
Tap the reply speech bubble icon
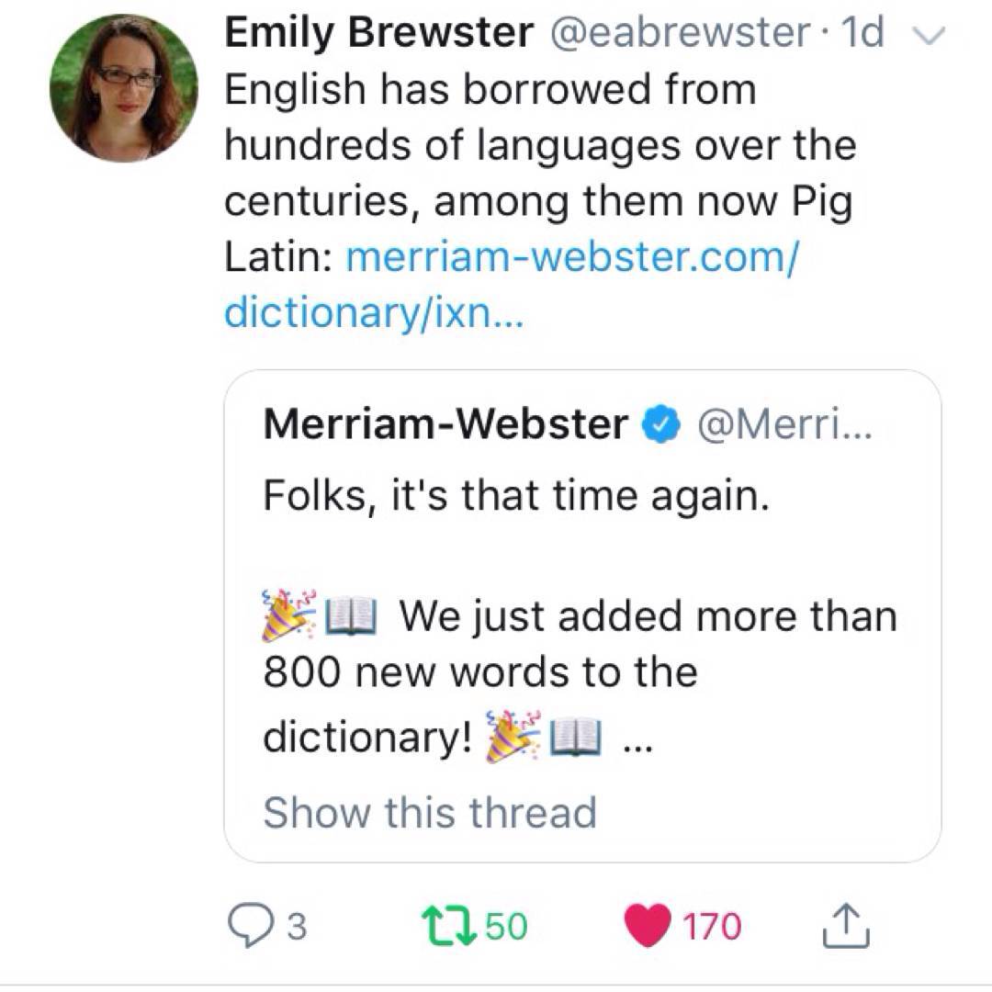(248, 926)
